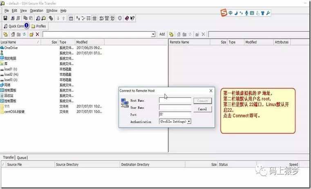311x189 pixels.
Task: Open the Edit menu
Action: pos(14,11)
